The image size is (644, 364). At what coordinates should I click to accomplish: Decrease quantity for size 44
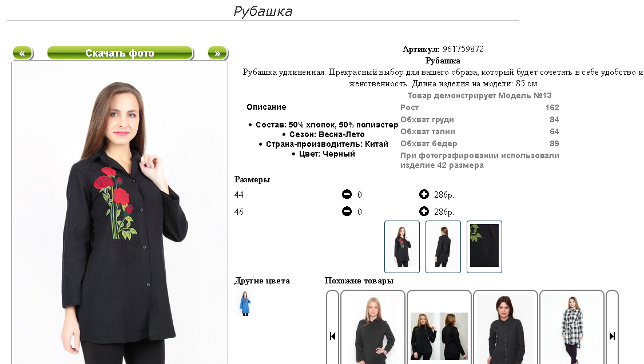coord(347,194)
